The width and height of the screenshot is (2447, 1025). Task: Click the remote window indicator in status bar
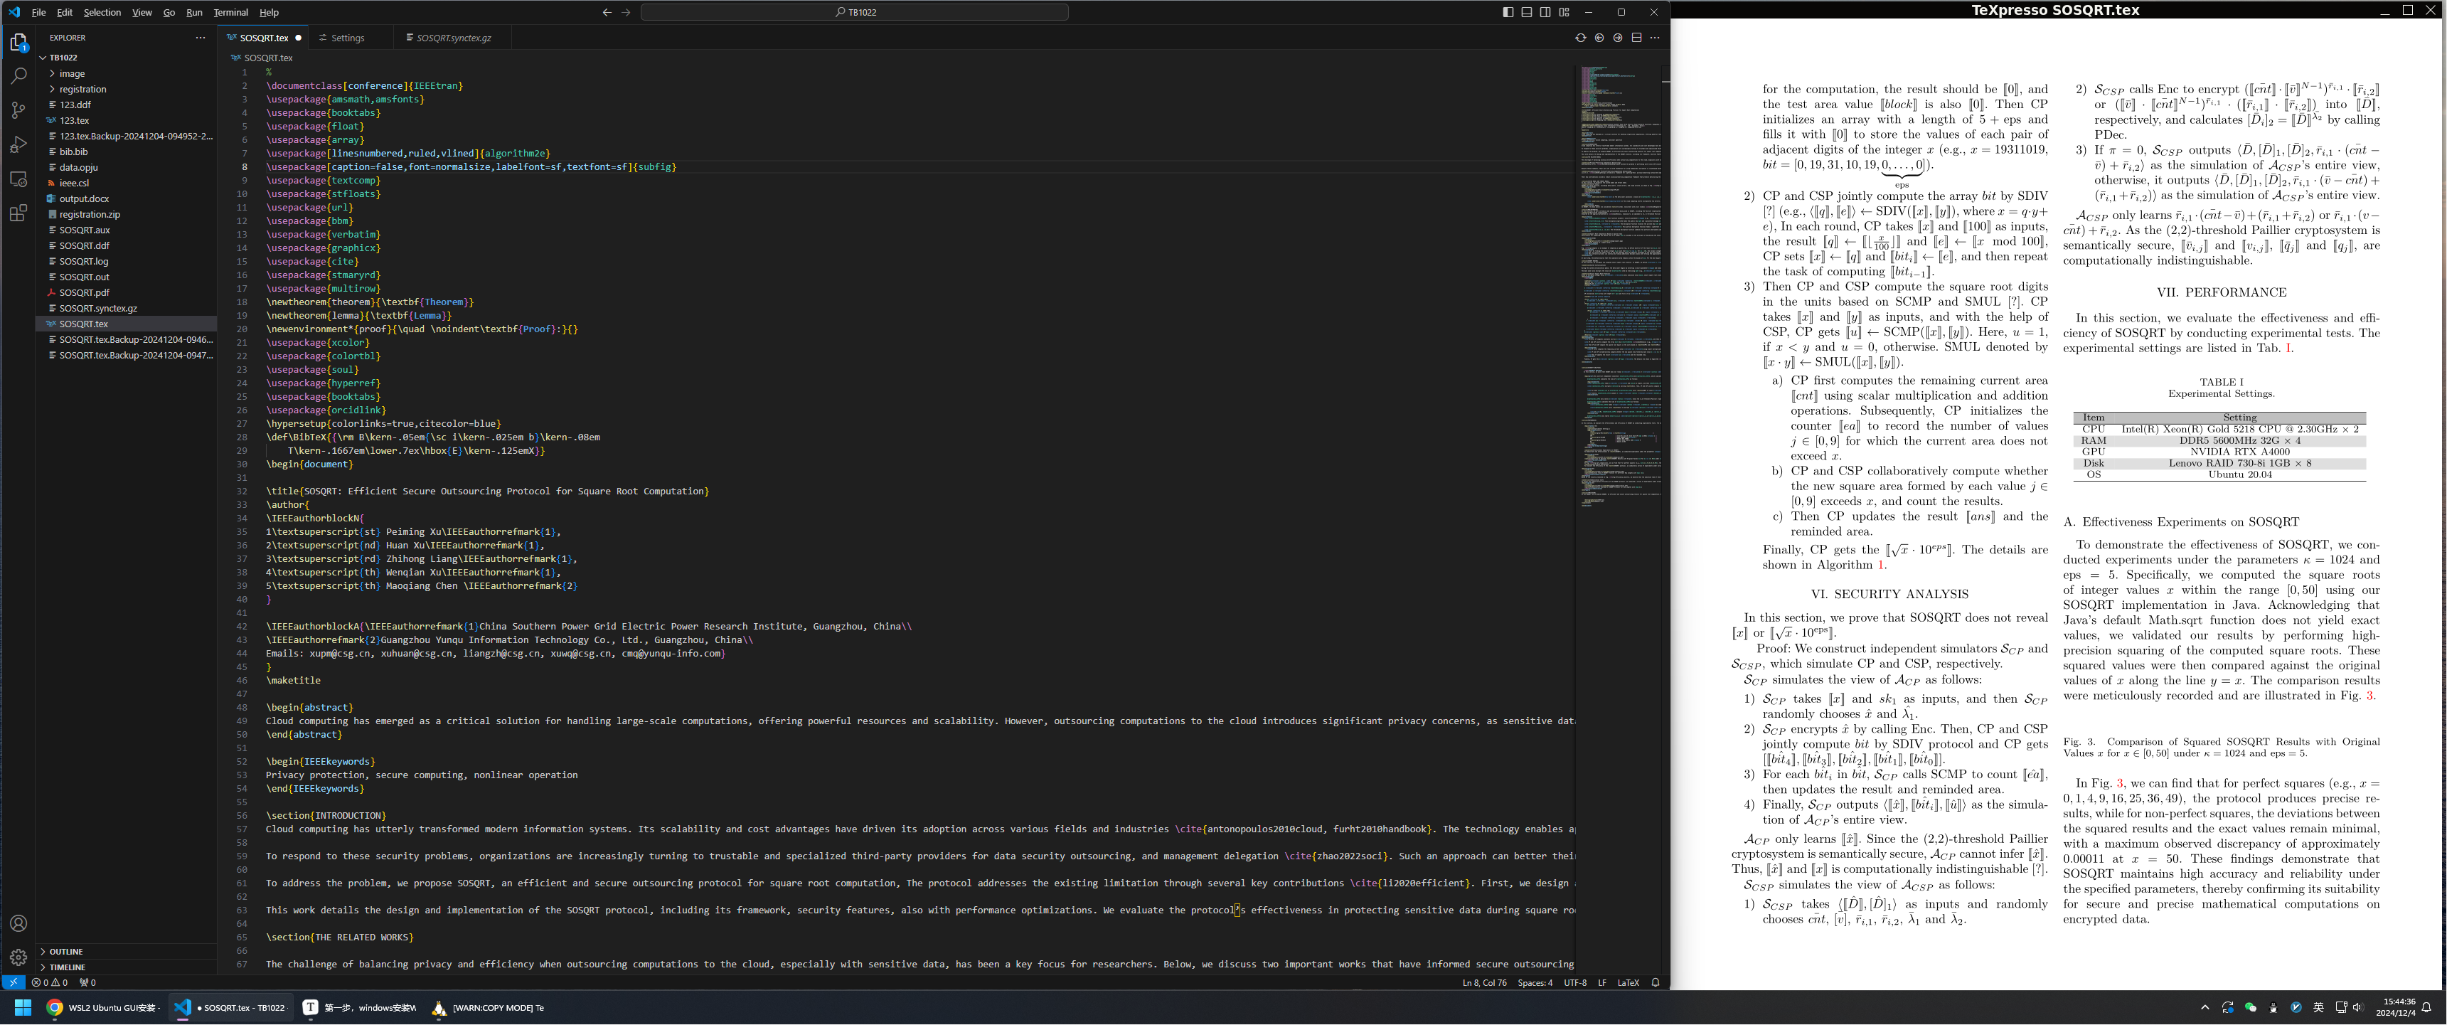[x=14, y=982]
